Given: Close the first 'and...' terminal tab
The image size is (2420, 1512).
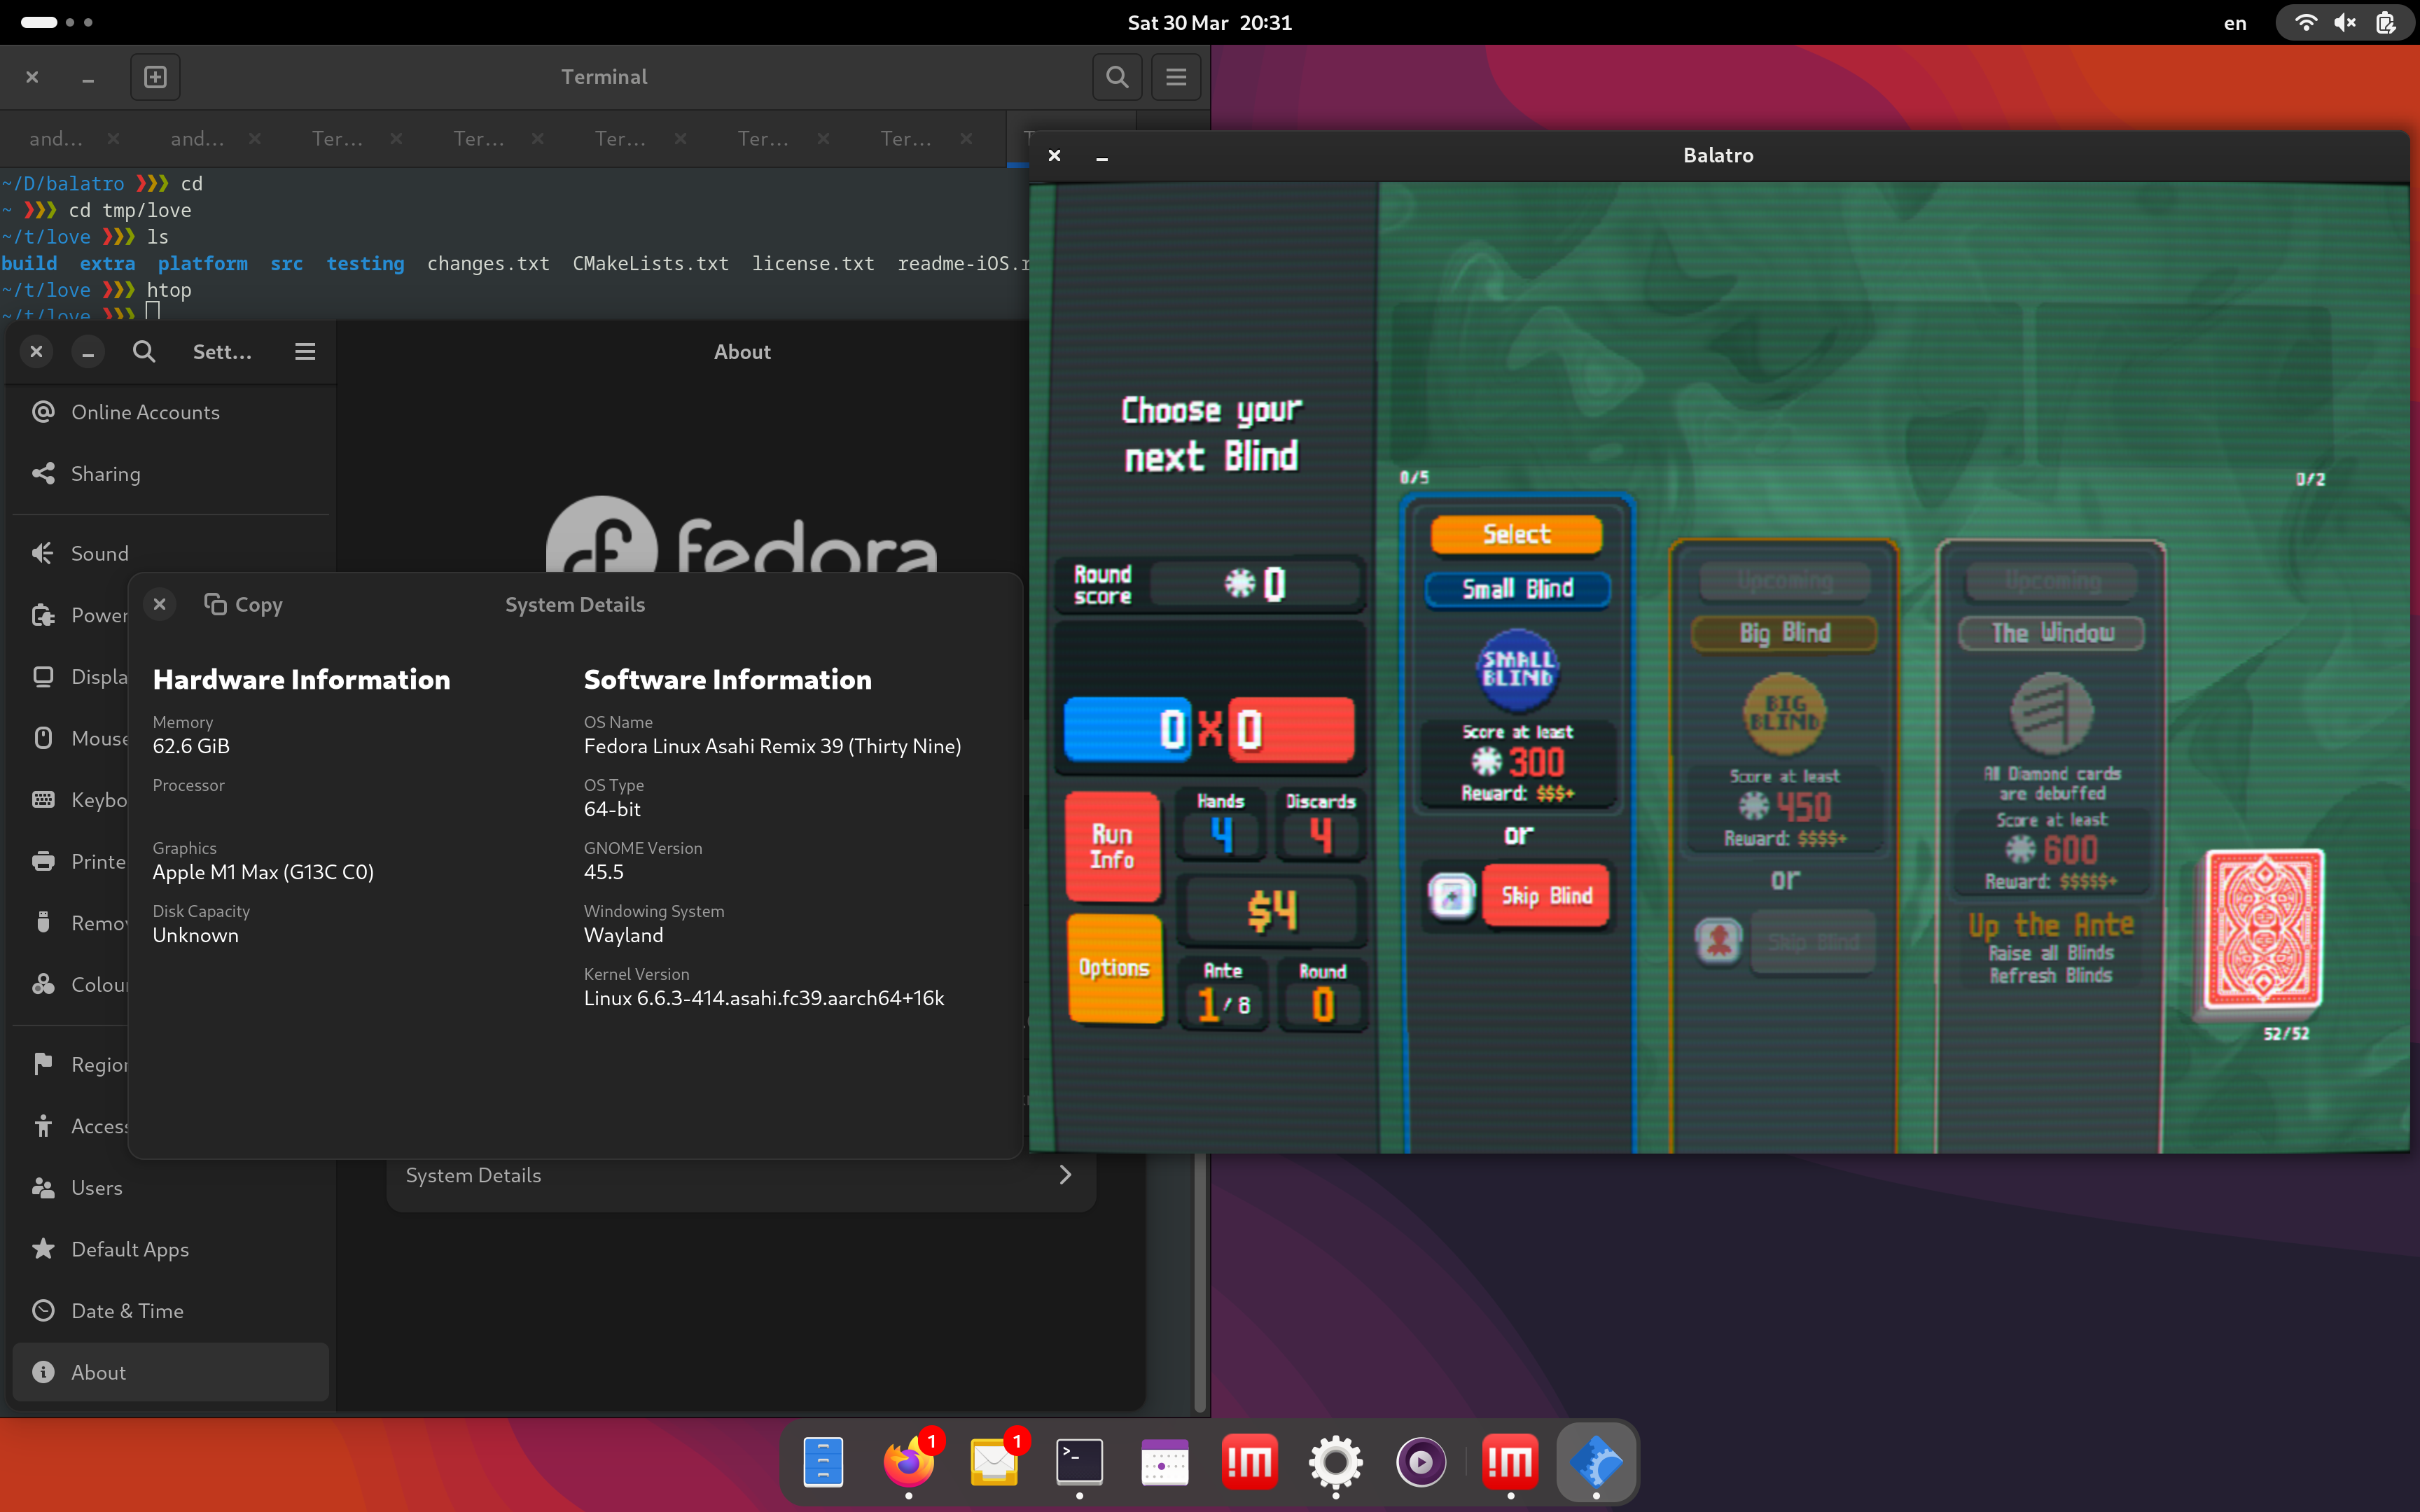Looking at the screenshot, I should tap(113, 138).
